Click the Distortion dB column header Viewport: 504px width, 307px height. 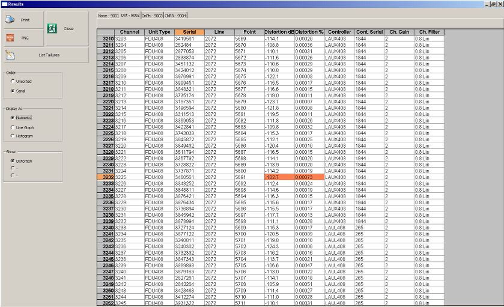pos(279,32)
